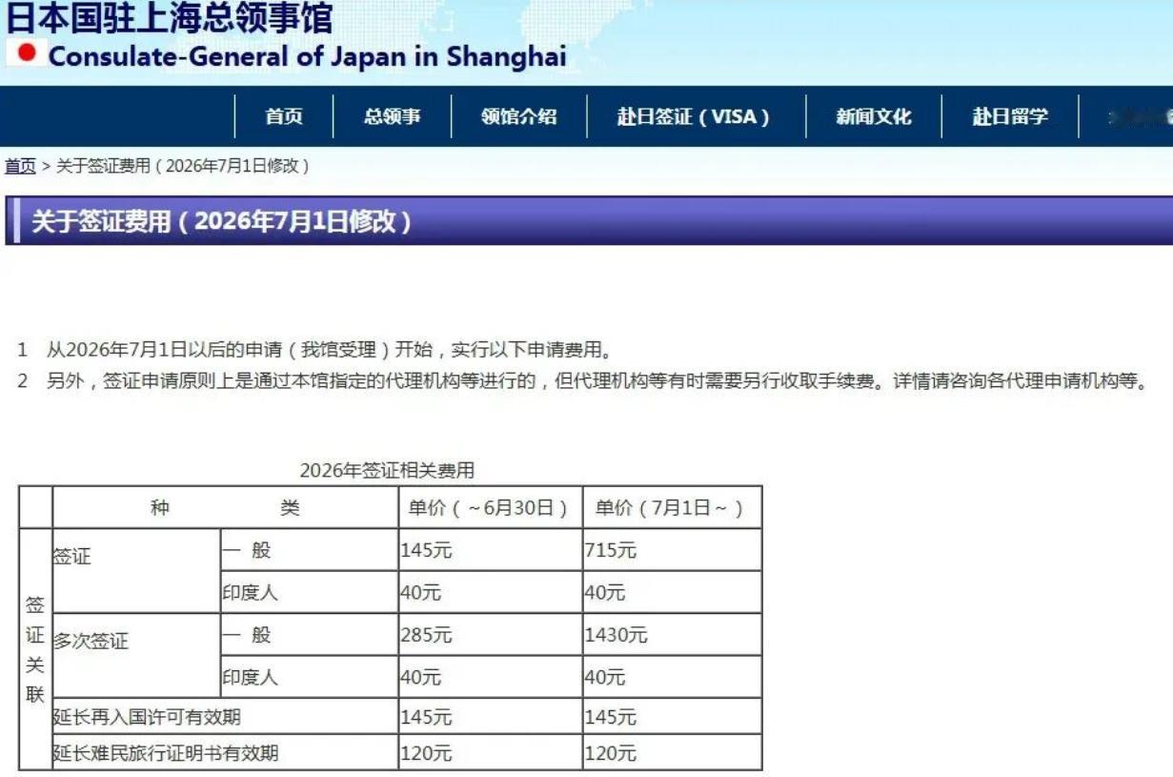Open the 赴日留学 navigation menu item
Image resolution: width=1173 pixels, height=777 pixels.
(1010, 117)
